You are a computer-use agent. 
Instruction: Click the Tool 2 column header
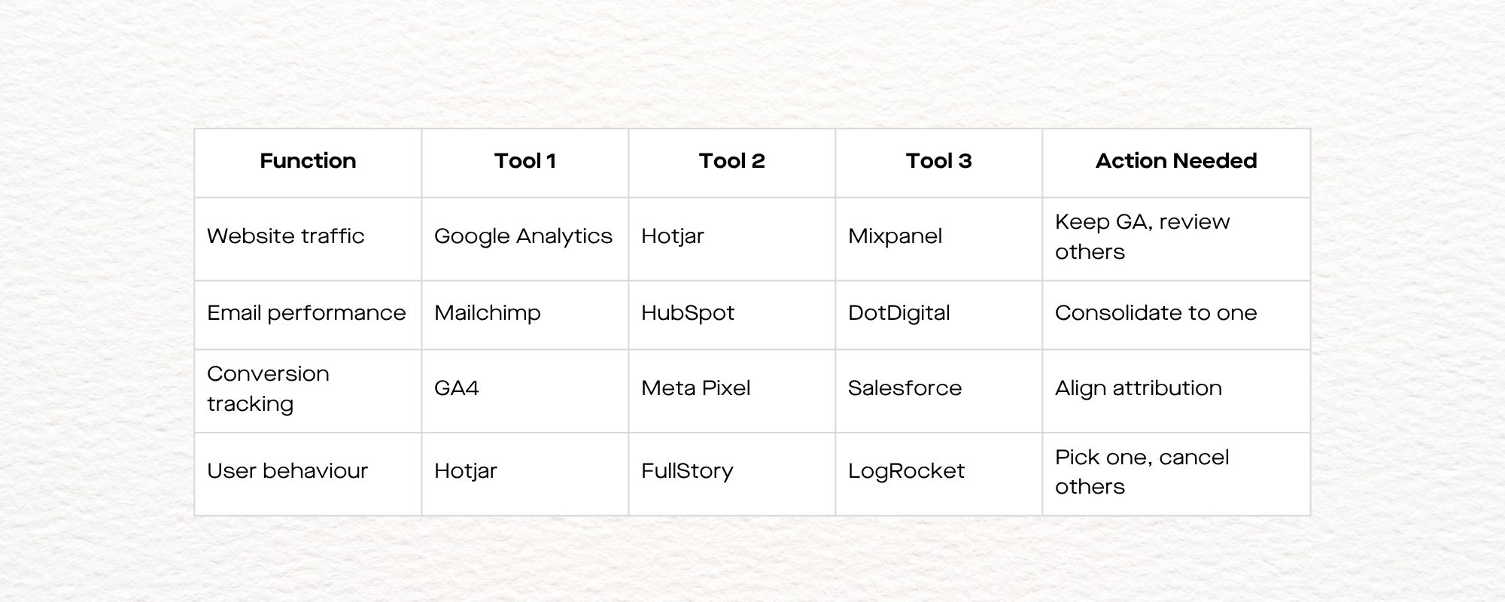pos(731,161)
